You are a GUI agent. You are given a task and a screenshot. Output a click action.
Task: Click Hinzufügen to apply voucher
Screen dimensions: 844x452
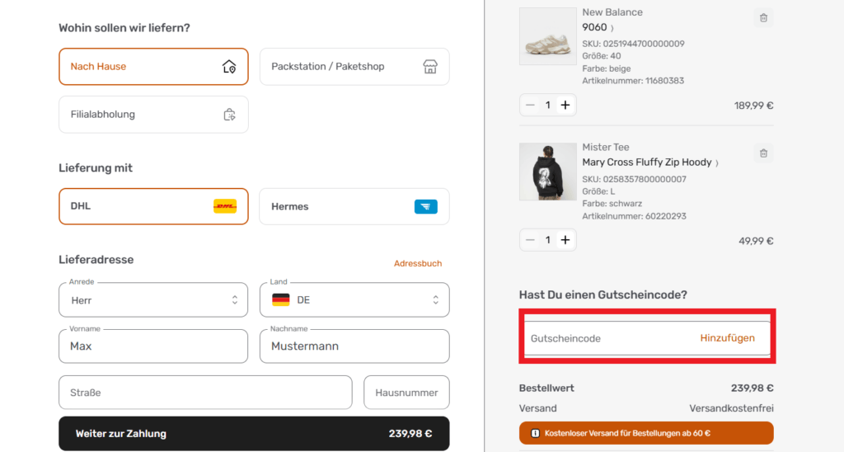(x=727, y=338)
